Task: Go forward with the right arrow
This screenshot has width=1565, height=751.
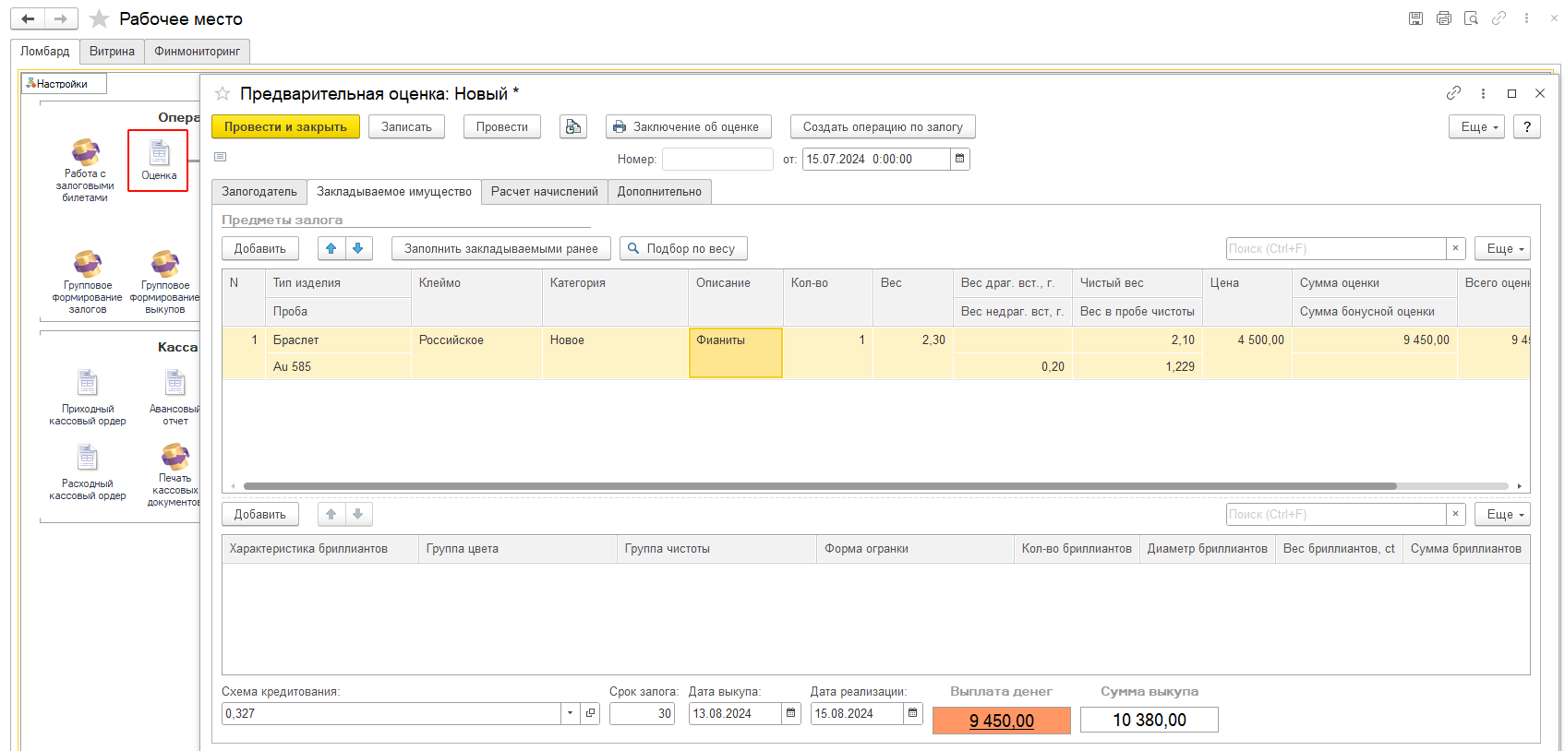Action: coord(61,18)
